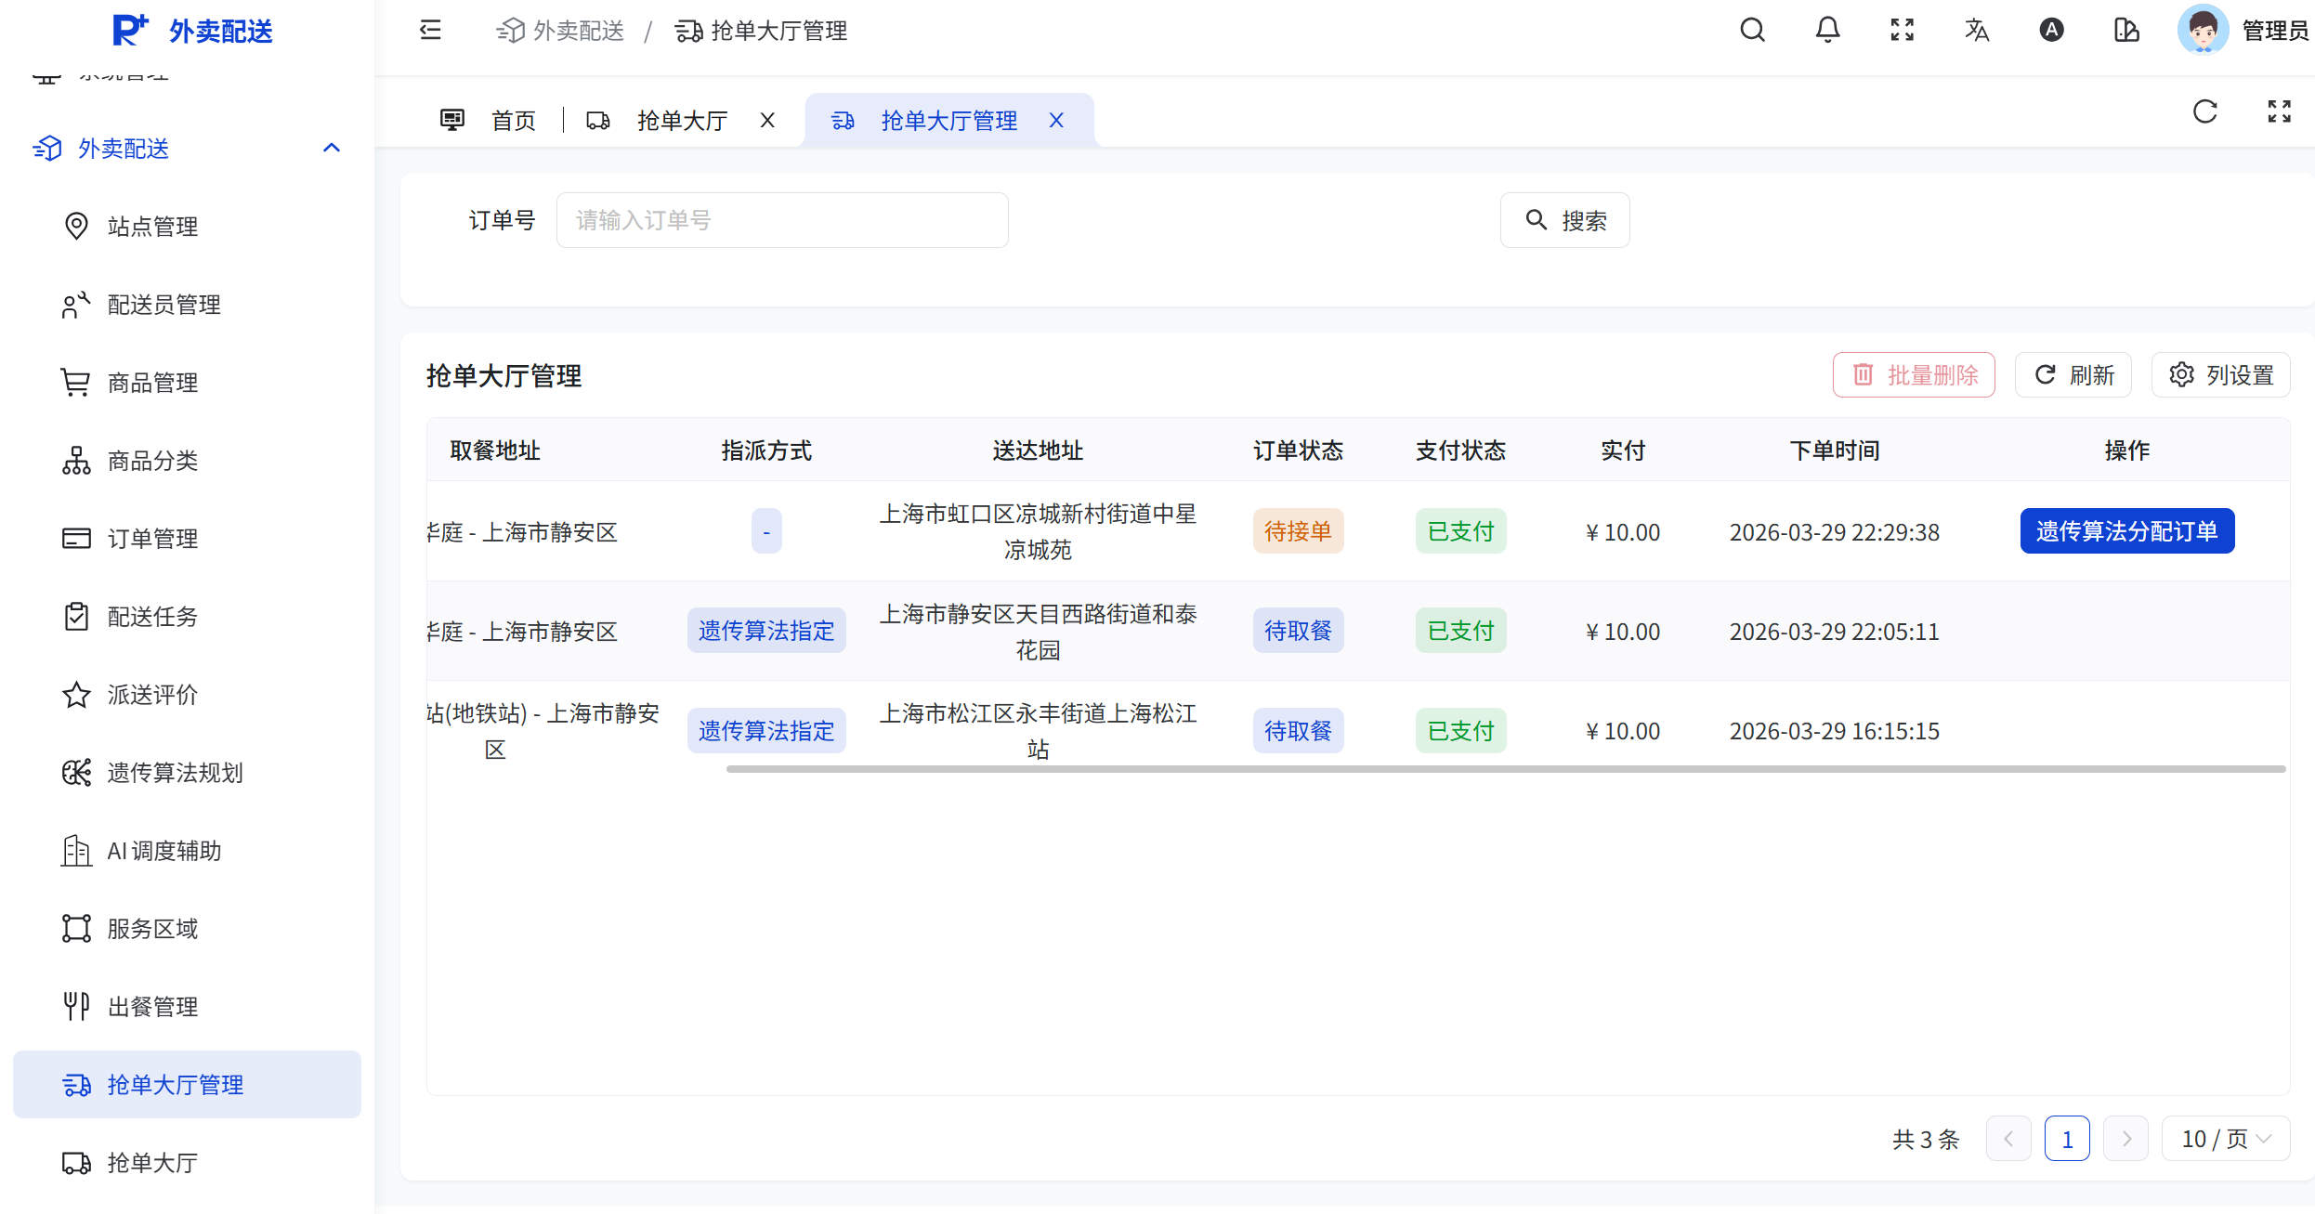
Task: Focus the 订单号 input field
Action: point(782,220)
